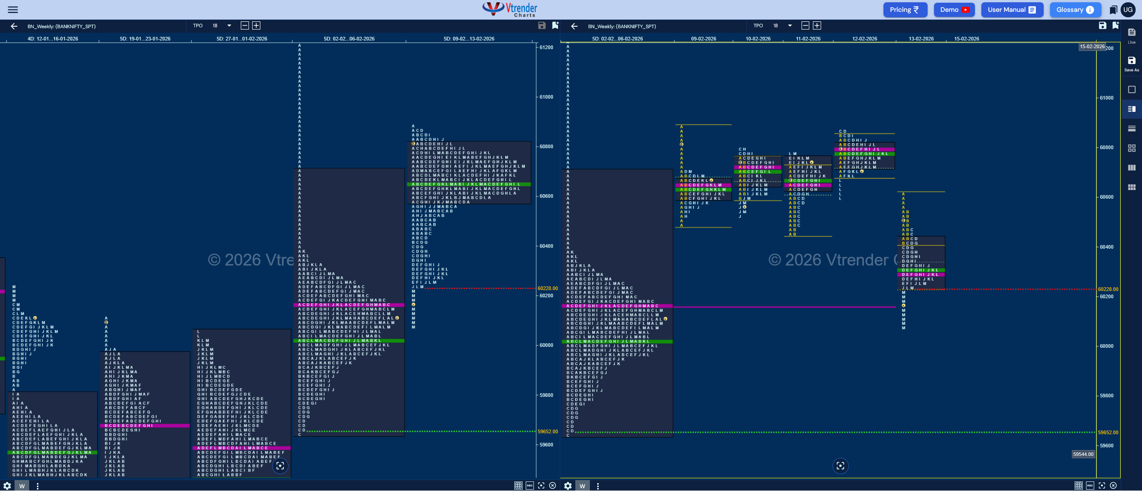The image size is (1142, 491).
Task: Open settings gear at bottom of left chart
Action: click(7, 486)
